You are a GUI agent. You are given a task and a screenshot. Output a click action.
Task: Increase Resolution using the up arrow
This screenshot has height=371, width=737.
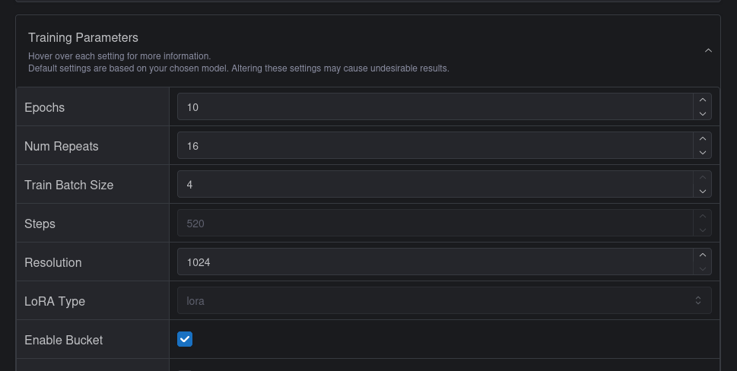click(703, 255)
